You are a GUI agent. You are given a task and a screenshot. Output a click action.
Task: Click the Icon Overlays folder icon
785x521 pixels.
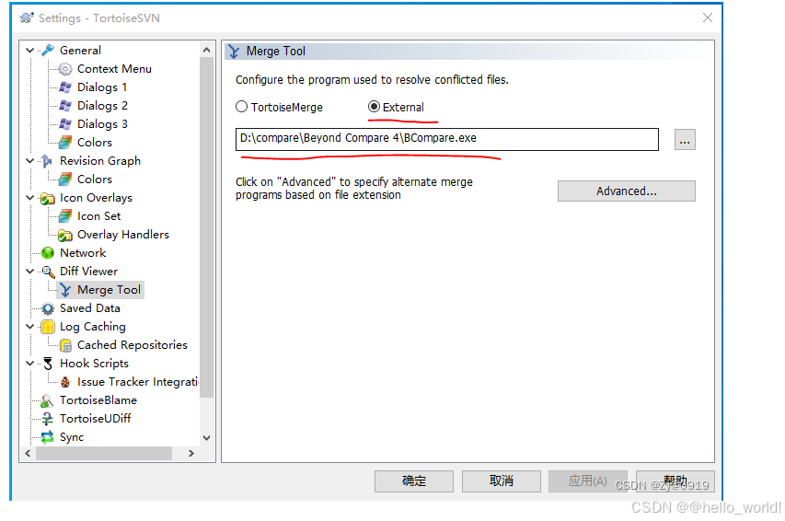click(x=48, y=198)
